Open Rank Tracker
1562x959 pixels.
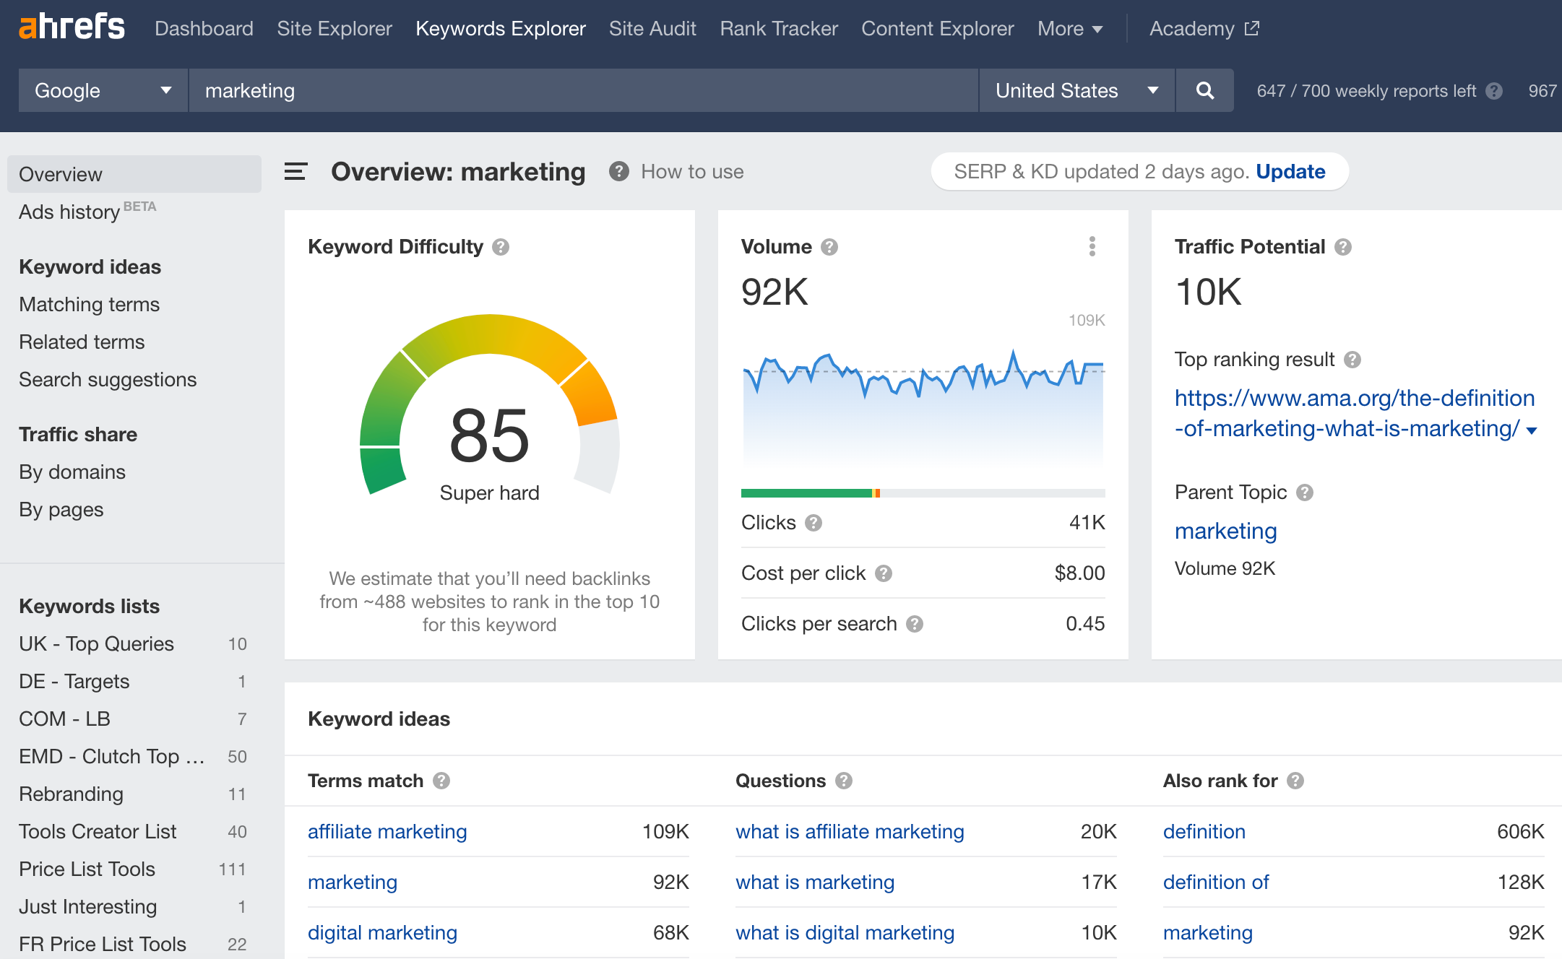click(779, 29)
